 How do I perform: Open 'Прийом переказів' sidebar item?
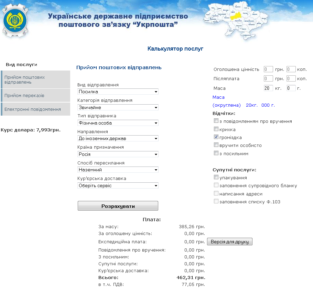pyautogui.click(x=35, y=95)
